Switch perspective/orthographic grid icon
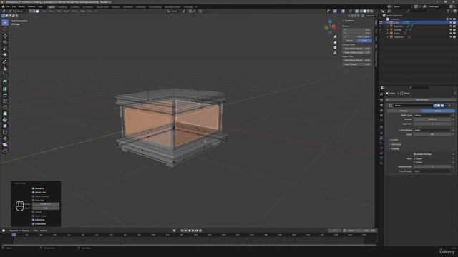 (x=335, y=53)
